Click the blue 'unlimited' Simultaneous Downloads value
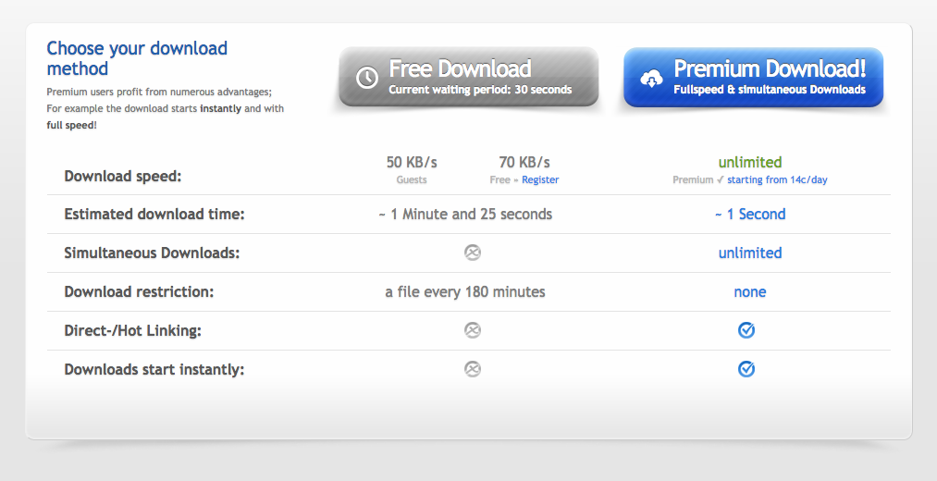 [x=750, y=253]
